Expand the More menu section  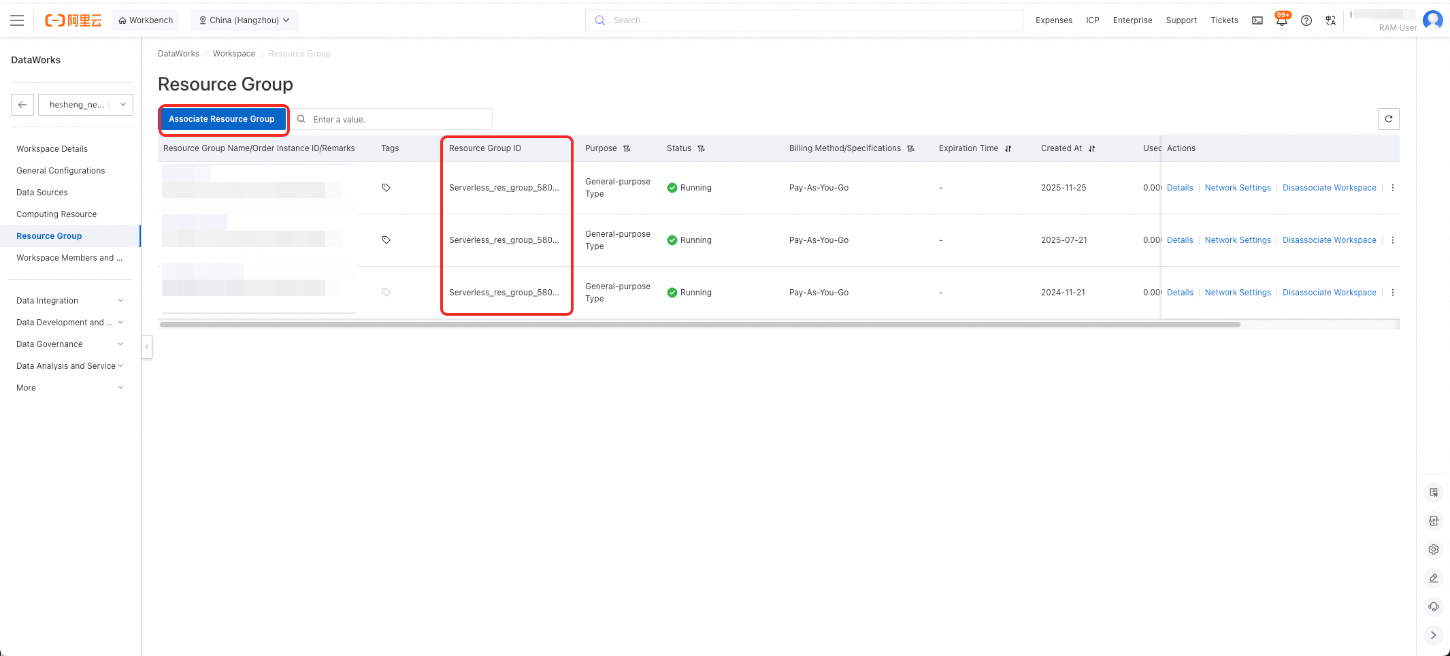click(x=69, y=388)
